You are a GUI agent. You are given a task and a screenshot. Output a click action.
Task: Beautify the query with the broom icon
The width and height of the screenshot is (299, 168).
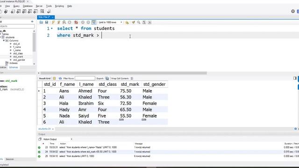(x=133, y=22)
